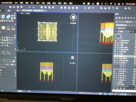
Task: Click the UCS icon with the X axis marker
Action: (4, 52)
